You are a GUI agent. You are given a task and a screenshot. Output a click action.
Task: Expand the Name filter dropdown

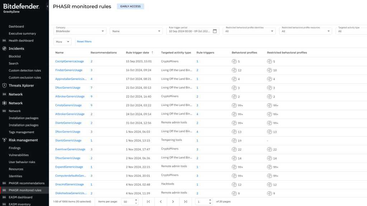tap(136, 31)
